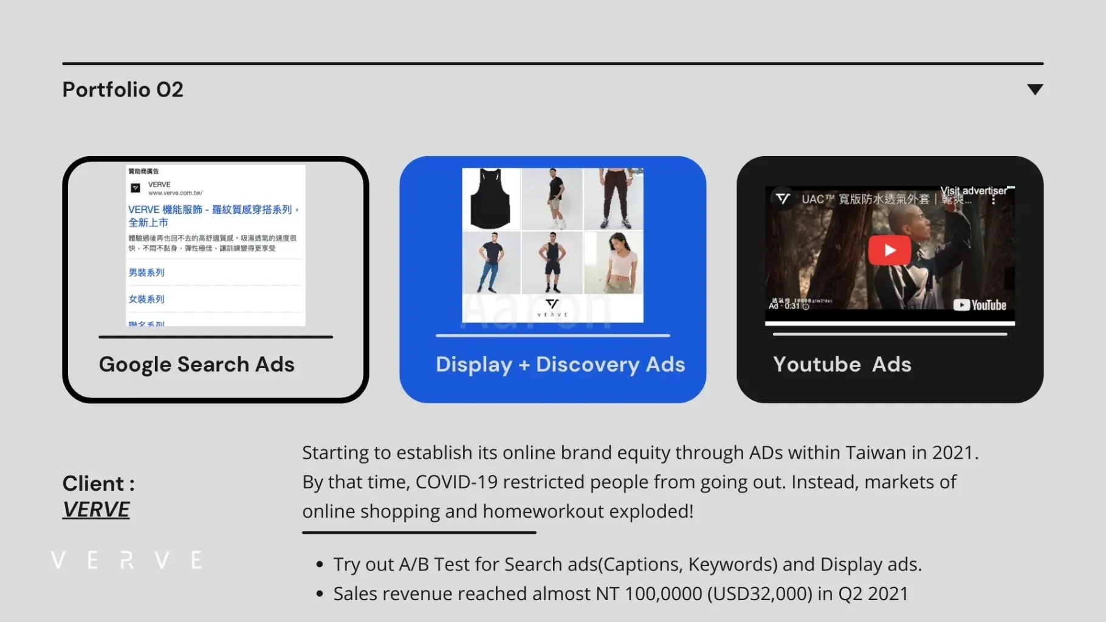Viewport: 1106px width, 622px height.
Task: Click the Verve channel logo in video
Action: [783, 199]
